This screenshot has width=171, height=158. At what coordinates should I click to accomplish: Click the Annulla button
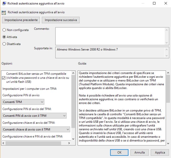[139, 152]
